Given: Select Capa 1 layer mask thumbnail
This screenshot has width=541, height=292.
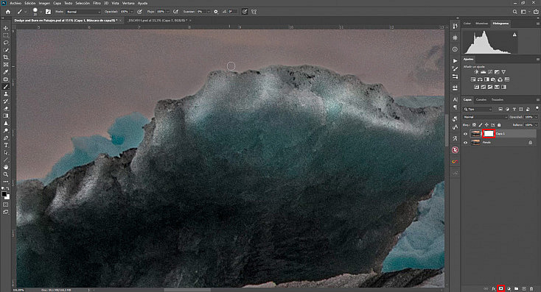Looking at the screenshot, I should (x=489, y=134).
